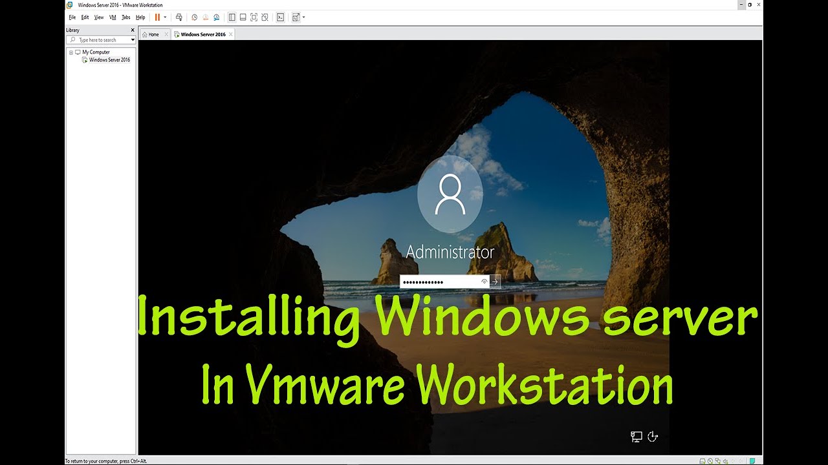Open the File menu
The width and height of the screenshot is (828, 465).
click(72, 17)
